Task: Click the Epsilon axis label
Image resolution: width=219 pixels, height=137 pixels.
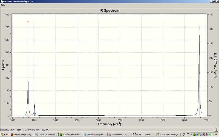Action: [3, 65]
